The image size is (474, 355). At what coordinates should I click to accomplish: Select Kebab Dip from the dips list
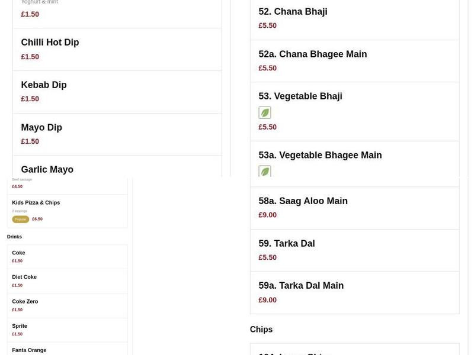coord(44,85)
